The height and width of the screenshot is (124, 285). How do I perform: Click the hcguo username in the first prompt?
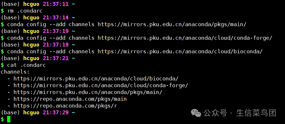pyautogui.click(x=31, y=4)
